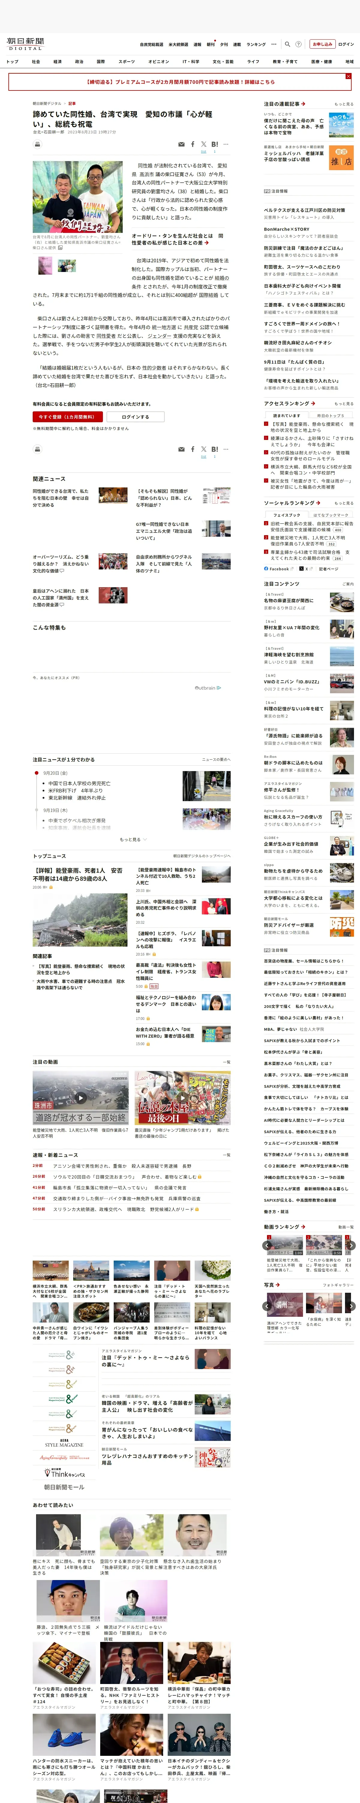Click 今すぐ登録 red registration button
This screenshot has width=360, height=1803.
point(68,416)
